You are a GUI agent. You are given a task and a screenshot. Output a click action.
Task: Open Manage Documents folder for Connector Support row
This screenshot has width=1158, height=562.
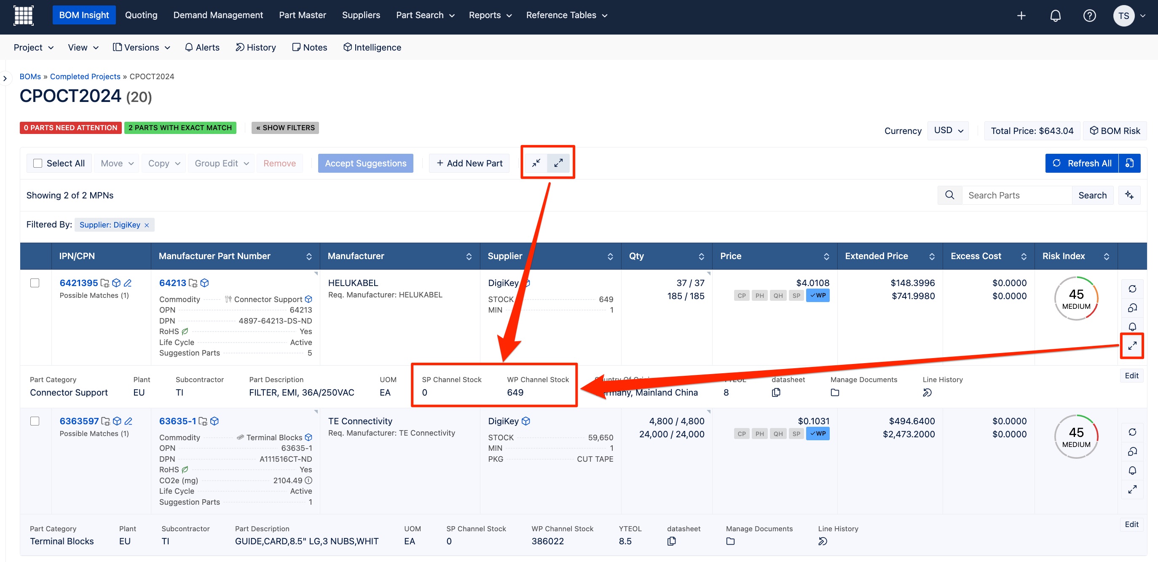coord(835,393)
